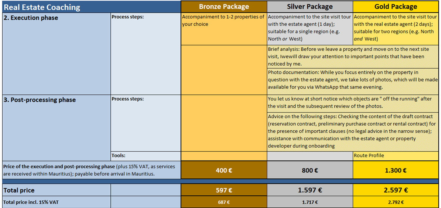
Task: Select the Silver site visit tour (1 day) cell
Action: (310, 28)
